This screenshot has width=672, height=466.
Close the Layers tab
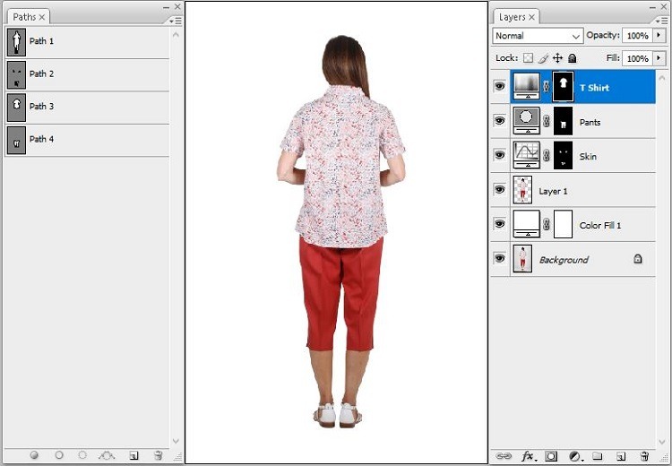click(531, 17)
